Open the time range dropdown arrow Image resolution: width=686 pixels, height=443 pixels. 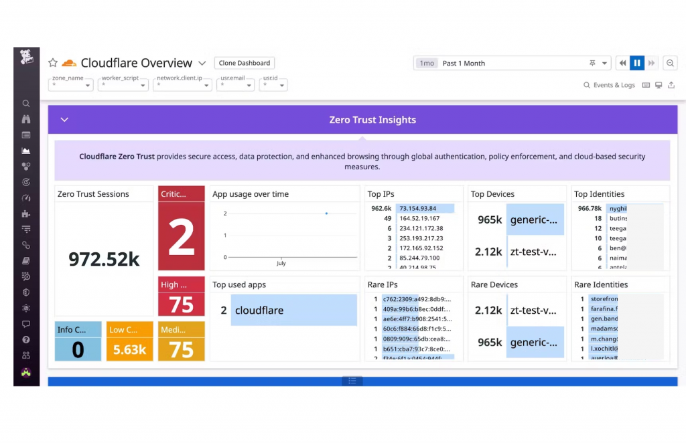[x=605, y=63]
